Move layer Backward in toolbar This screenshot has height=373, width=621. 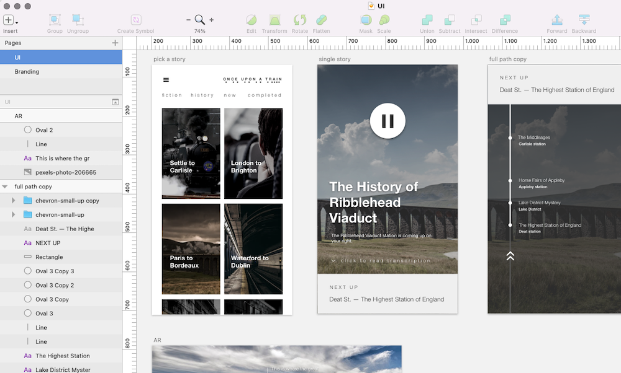(584, 20)
